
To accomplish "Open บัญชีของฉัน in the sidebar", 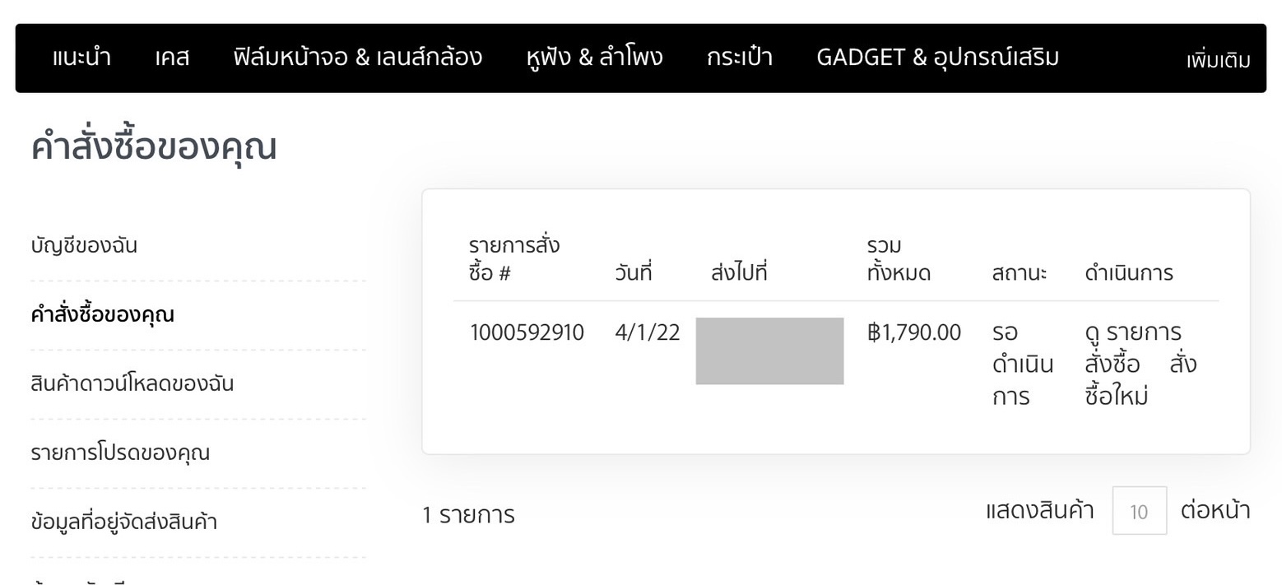I will coord(84,246).
